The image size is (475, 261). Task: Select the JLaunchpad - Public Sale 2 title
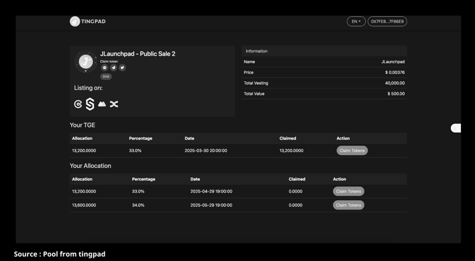pyautogui.click(x=138, y=54)
